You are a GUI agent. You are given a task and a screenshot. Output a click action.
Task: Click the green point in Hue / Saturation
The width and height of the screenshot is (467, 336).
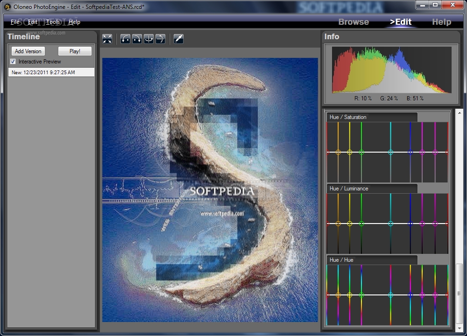pos(361,152)
